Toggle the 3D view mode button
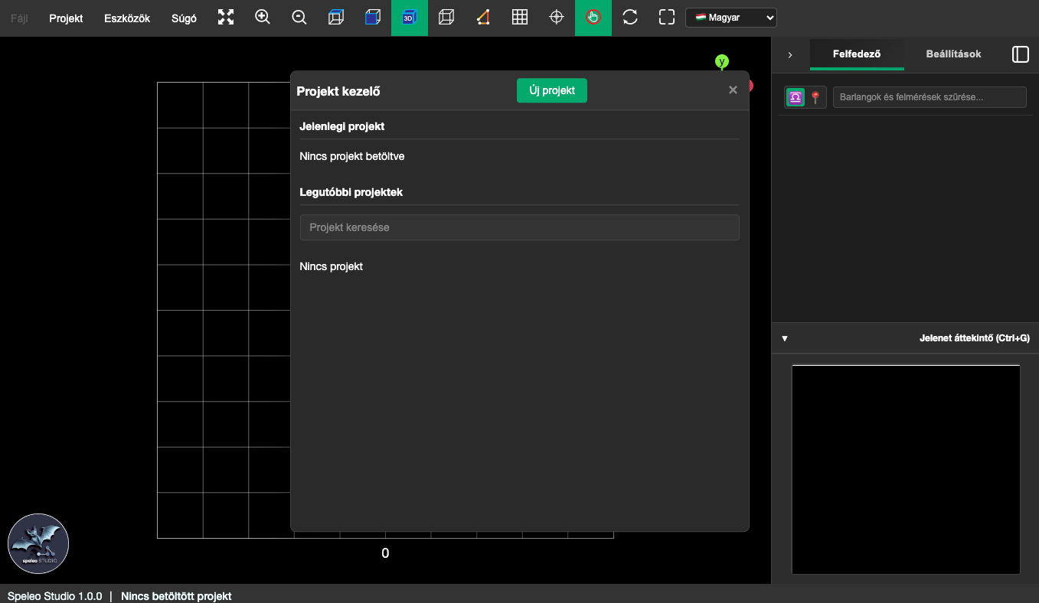 410,18
